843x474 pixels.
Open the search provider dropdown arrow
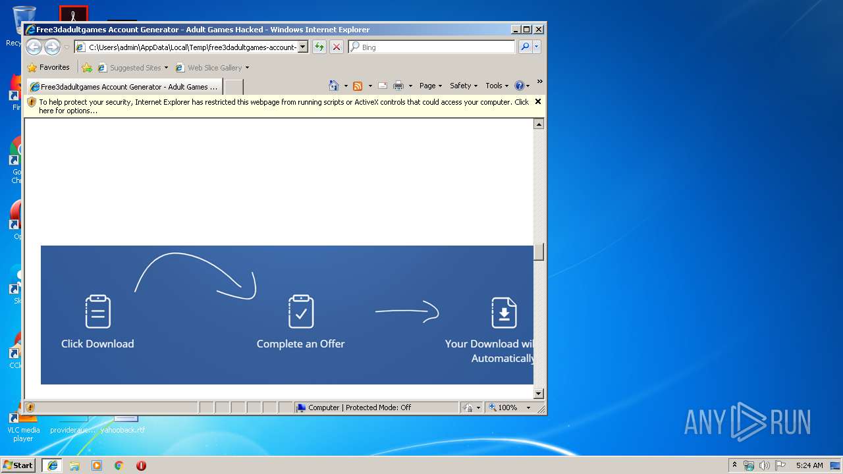(x=537, y=47)
